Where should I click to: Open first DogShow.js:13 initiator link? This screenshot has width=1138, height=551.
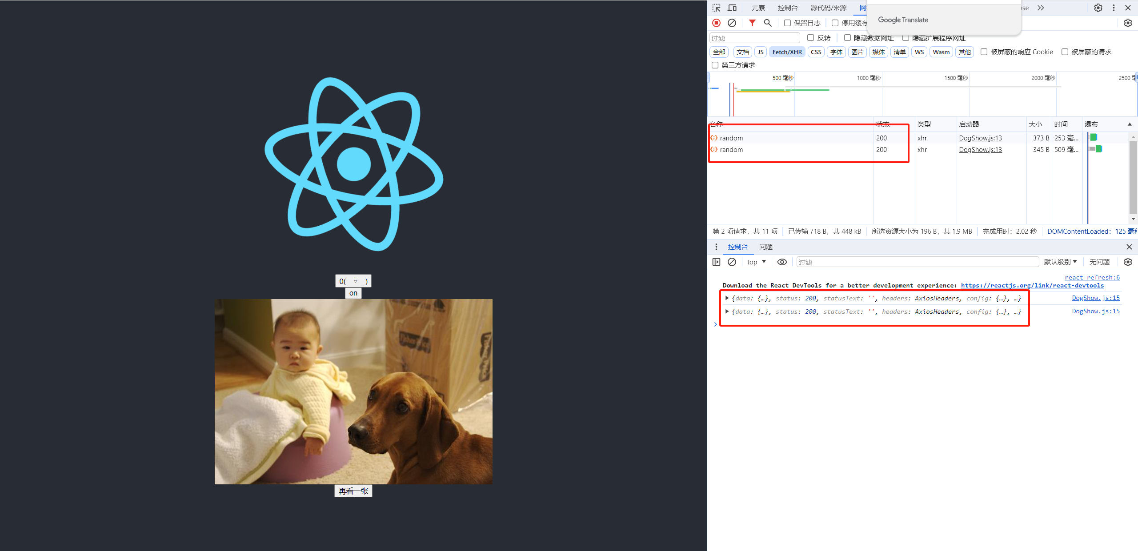click(980, 138)
